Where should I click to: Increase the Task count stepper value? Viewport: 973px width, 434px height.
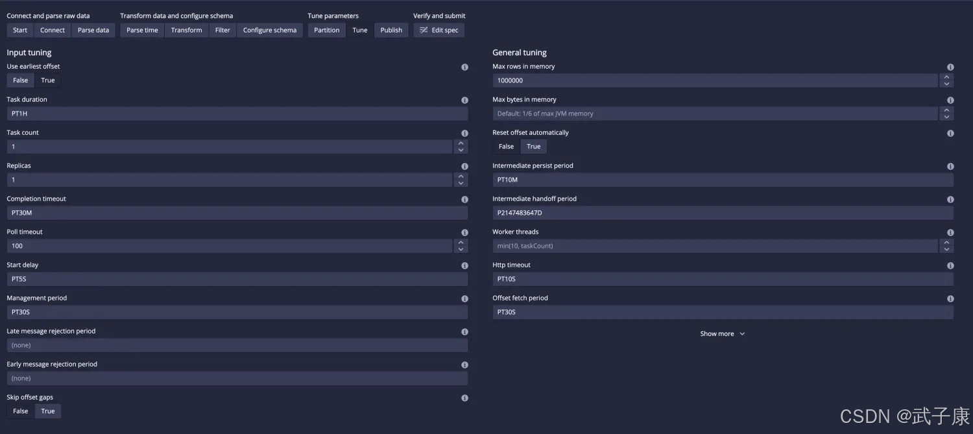tap(461, 143)
